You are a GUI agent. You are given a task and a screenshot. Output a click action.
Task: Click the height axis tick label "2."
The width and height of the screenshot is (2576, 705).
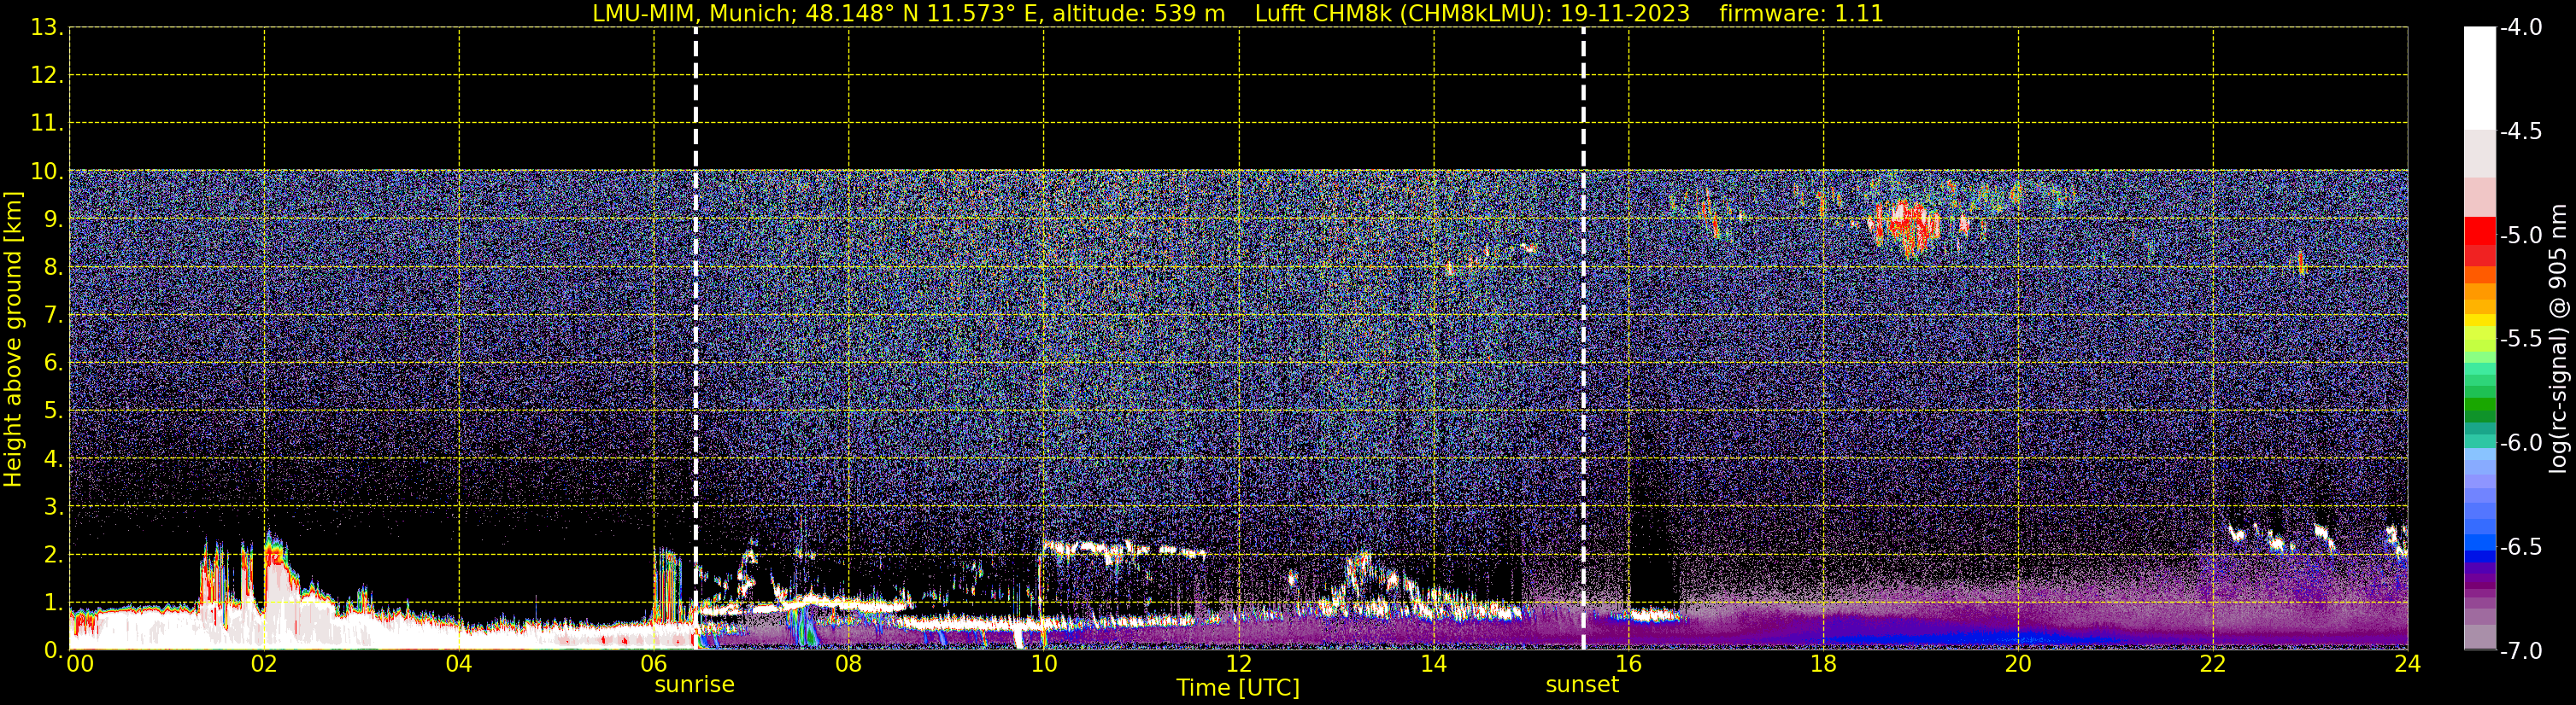(53, 554)
